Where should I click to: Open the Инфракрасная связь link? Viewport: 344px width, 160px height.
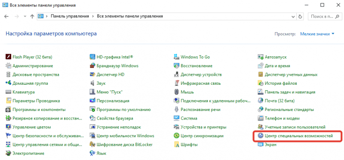tap(201, 83)
